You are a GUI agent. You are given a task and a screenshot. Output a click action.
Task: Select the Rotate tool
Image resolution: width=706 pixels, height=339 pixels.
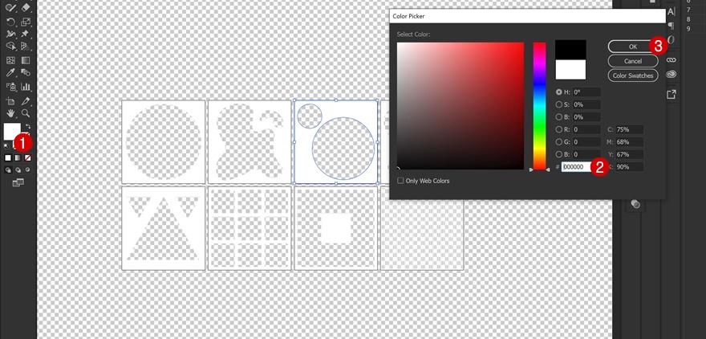coord(10,22)
